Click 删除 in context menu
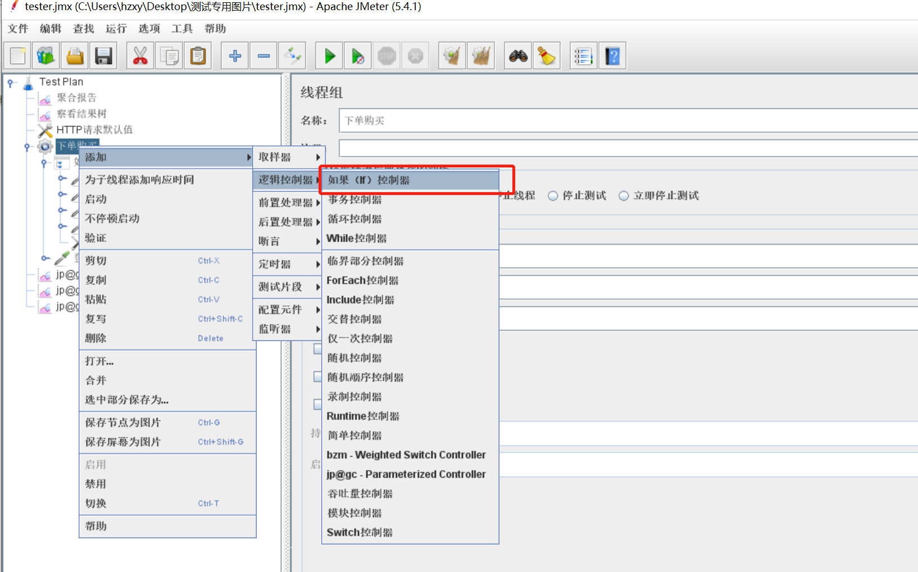918x572 pixels. click(x=167, y=338)
